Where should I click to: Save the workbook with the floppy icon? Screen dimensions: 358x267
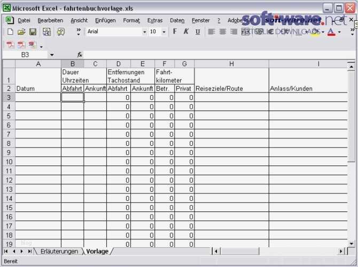33,32
